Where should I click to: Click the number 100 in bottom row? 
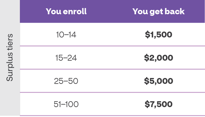coord(72,104)
